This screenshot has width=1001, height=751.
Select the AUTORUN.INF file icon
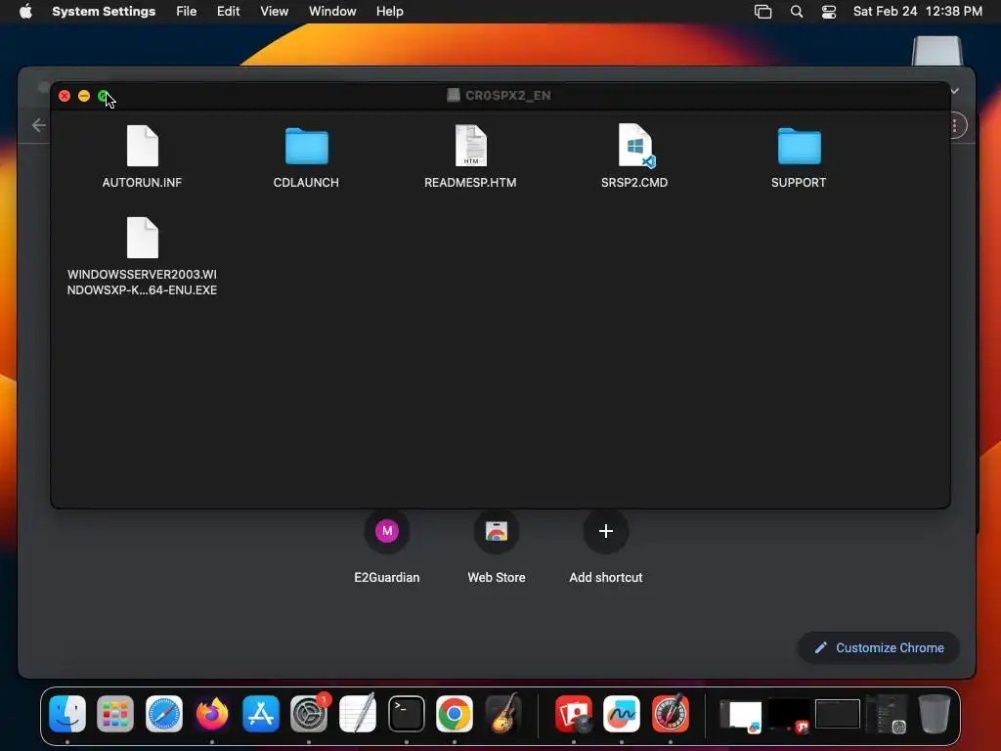[143, 147]
